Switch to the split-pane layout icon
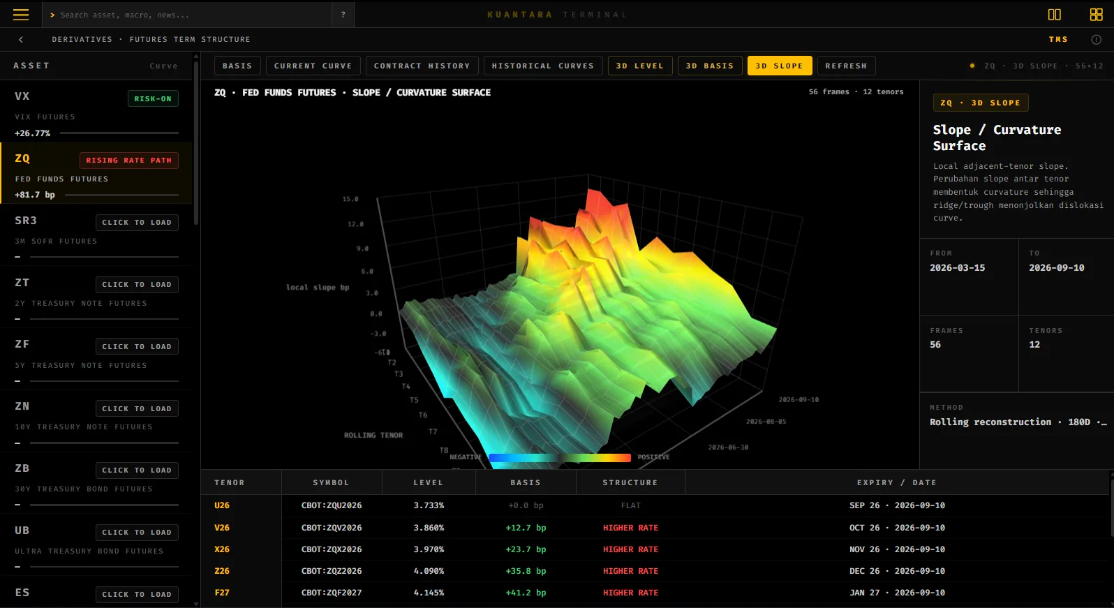This screenshot has width=1114, height=608. point(1054,15)
